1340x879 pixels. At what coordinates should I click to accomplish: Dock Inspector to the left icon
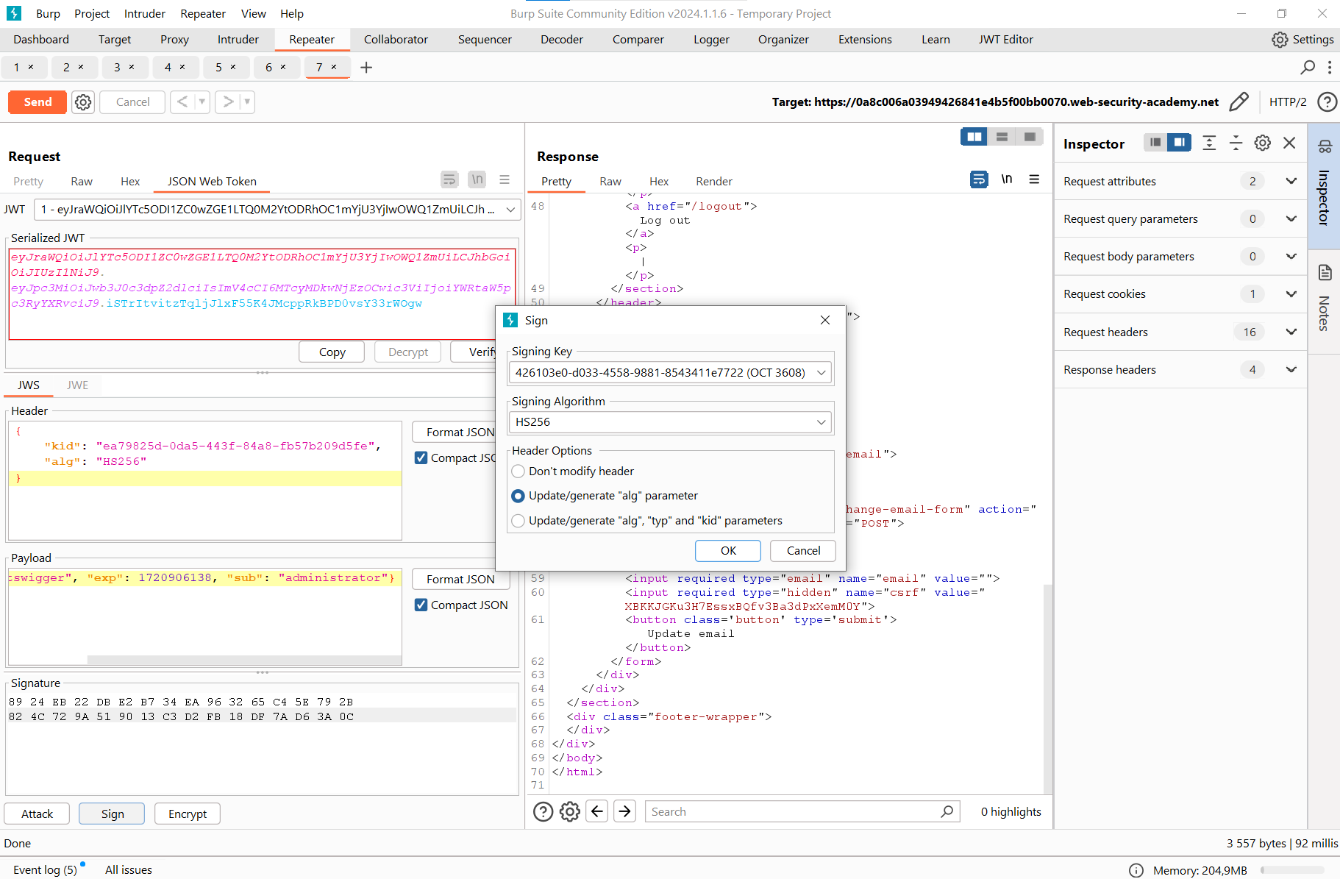click(1155, 143)
